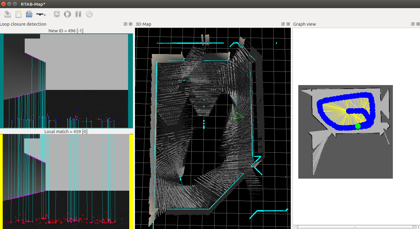420x229 pixels.
Task: Float the Graph view panel
Action: pyautogui.click(x=413, y=24)
